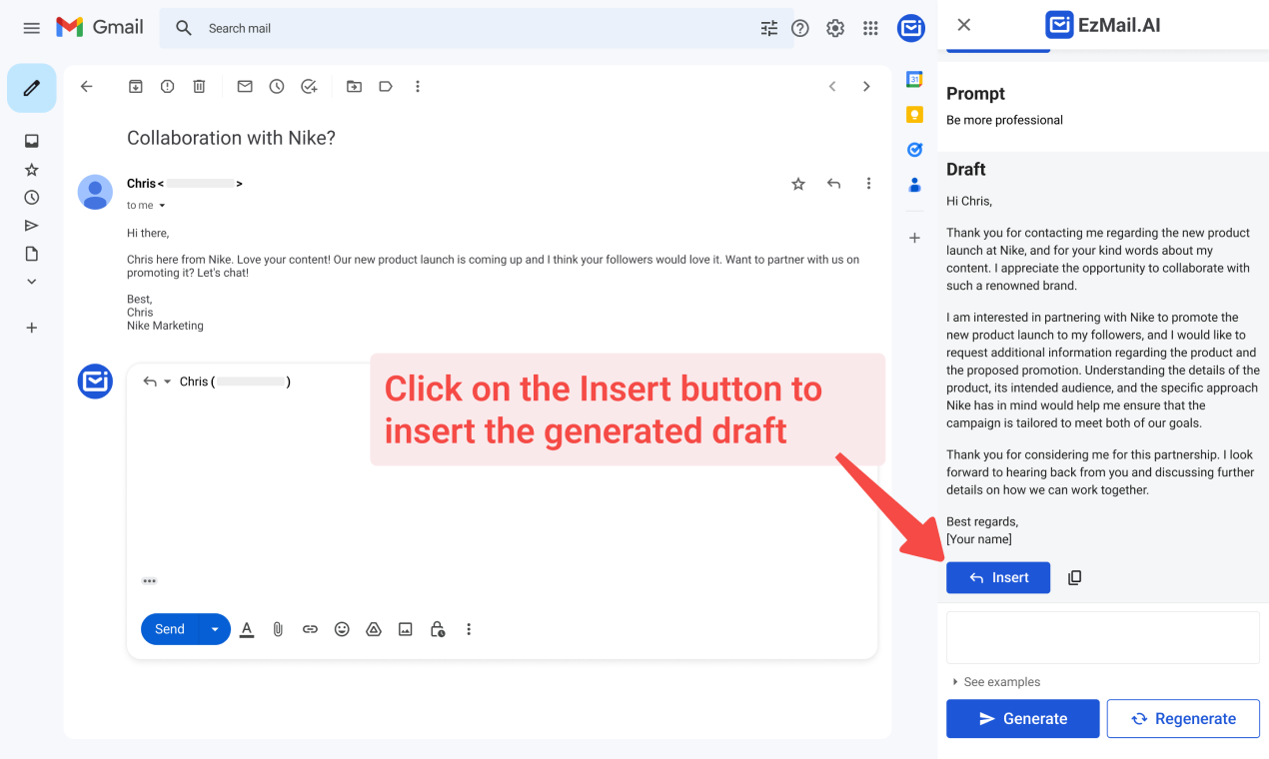Open Sent mail sidebar icon
This screenshot has height=759, width=1269.
click(32, 226)
